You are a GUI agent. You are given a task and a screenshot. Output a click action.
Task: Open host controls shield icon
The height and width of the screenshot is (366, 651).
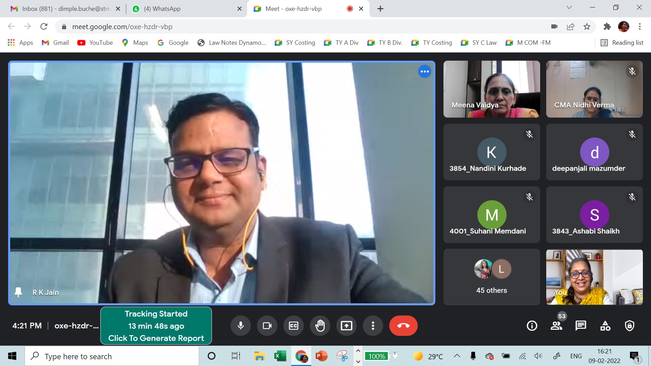tap(630, 326)
